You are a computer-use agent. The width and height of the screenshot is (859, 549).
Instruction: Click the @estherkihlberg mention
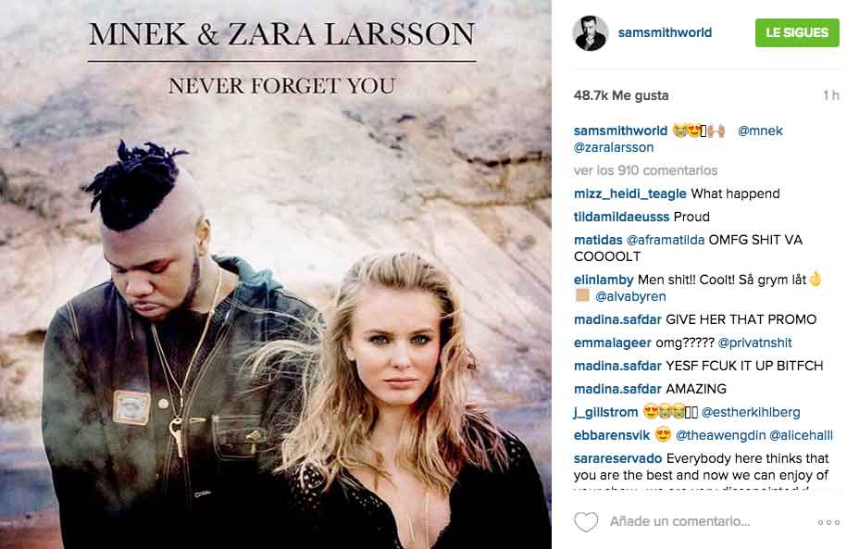pyautogui.click(x=751, y=412)
